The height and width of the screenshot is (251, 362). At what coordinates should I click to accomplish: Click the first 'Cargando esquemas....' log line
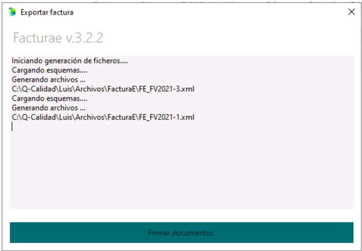pos(50,70)
